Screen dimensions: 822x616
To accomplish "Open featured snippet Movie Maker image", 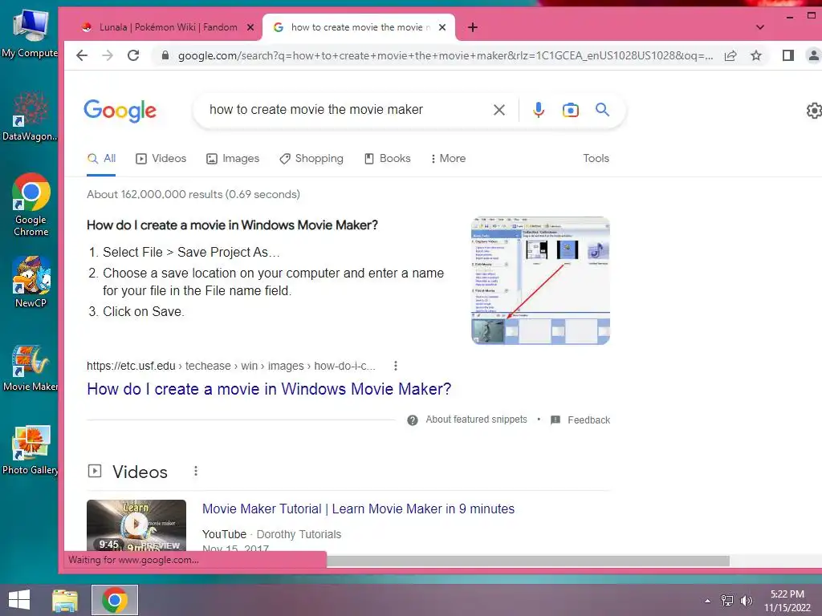I will click(x=540, y=281).
